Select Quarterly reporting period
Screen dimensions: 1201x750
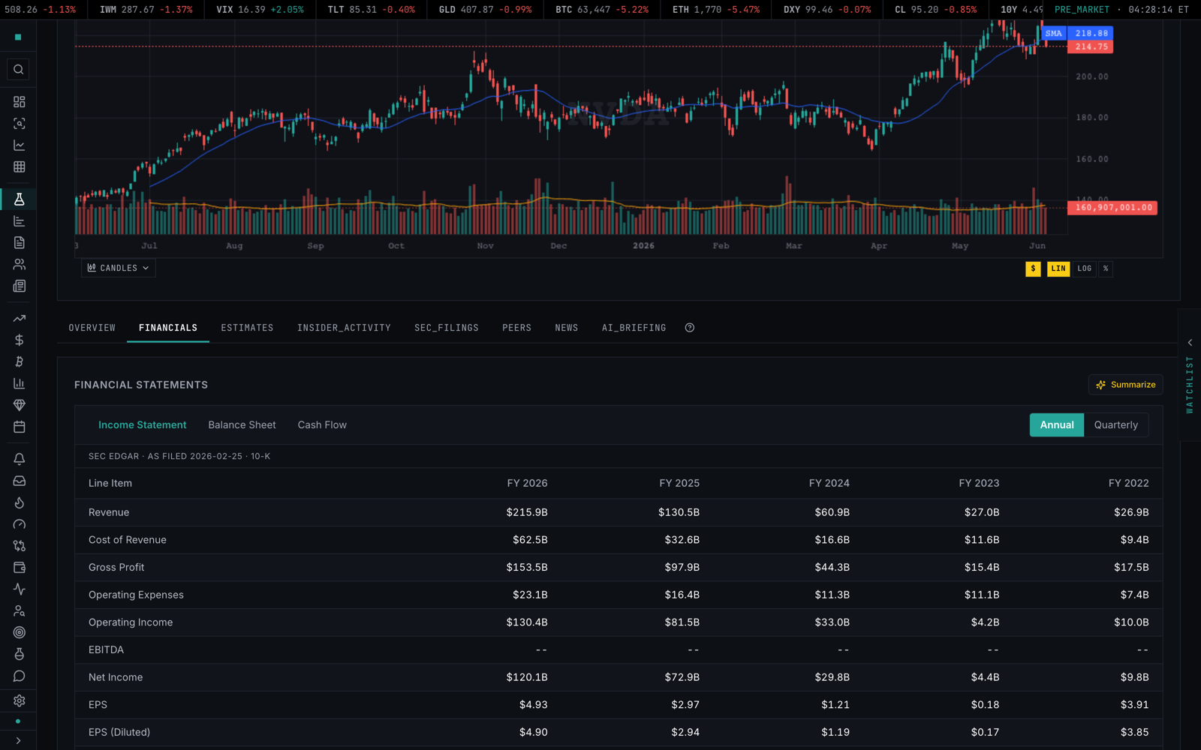click(1116, 425)
